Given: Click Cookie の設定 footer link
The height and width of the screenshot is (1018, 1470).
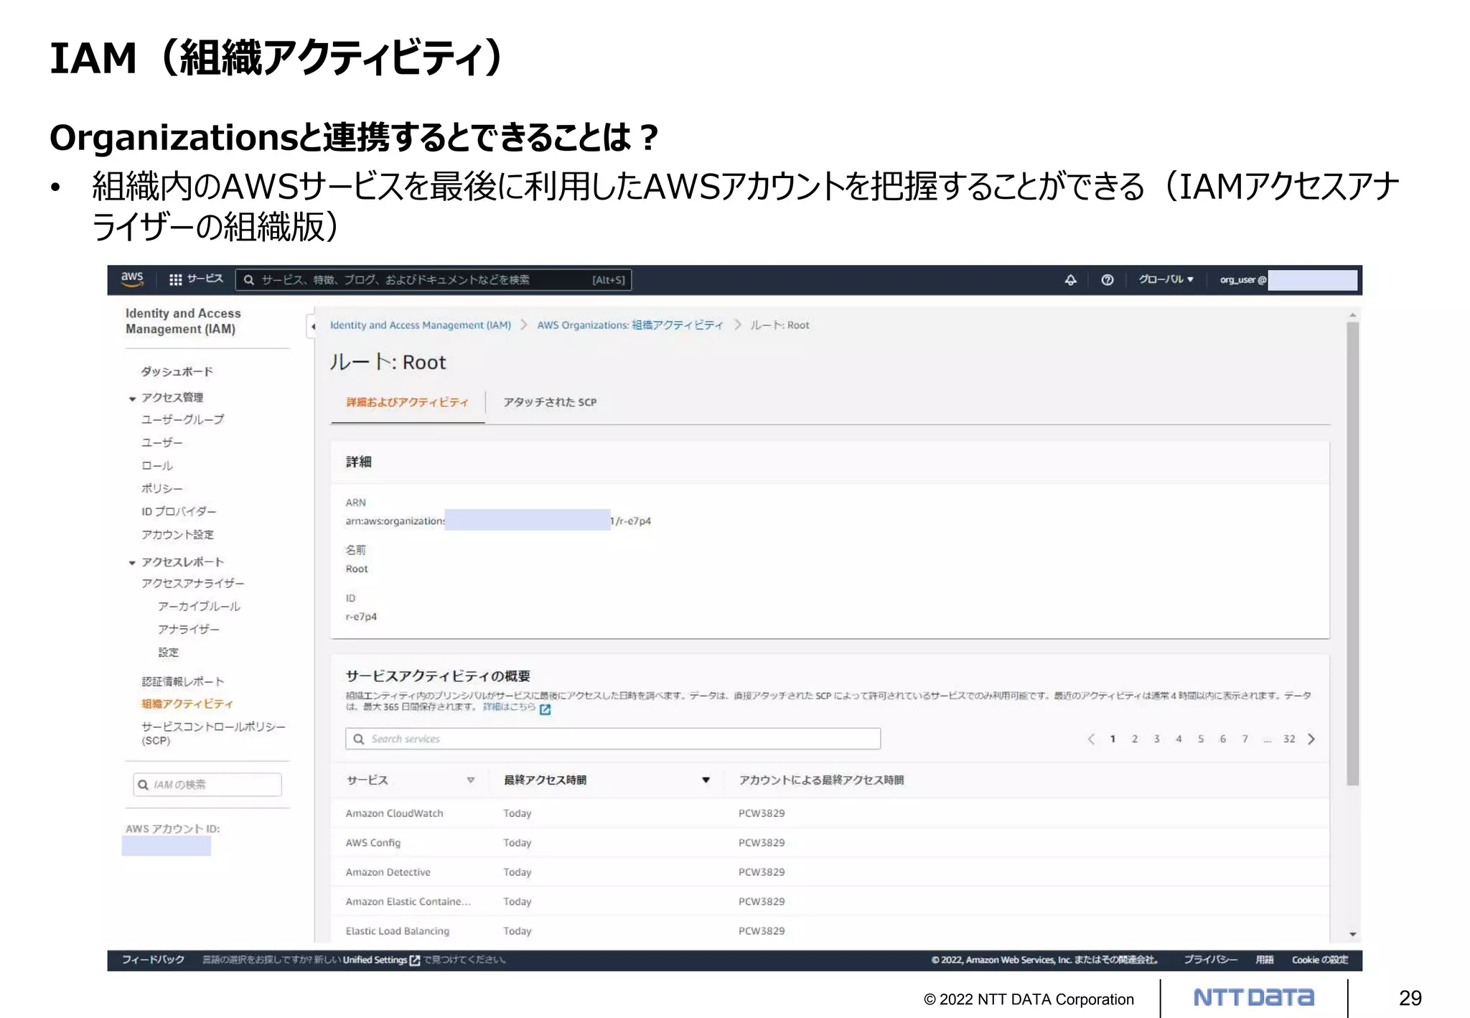Looking at the screenshot, I should click(1319, 960).
